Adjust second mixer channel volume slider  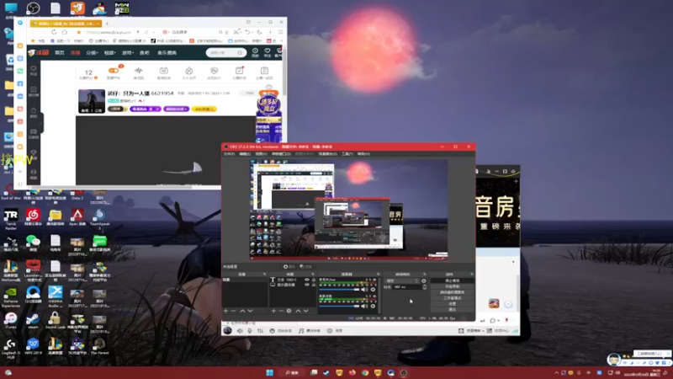coord(339,306)
